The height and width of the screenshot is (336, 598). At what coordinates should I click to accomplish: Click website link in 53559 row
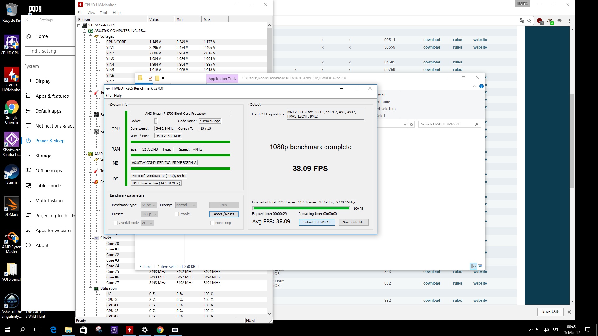tap(480, 47)
